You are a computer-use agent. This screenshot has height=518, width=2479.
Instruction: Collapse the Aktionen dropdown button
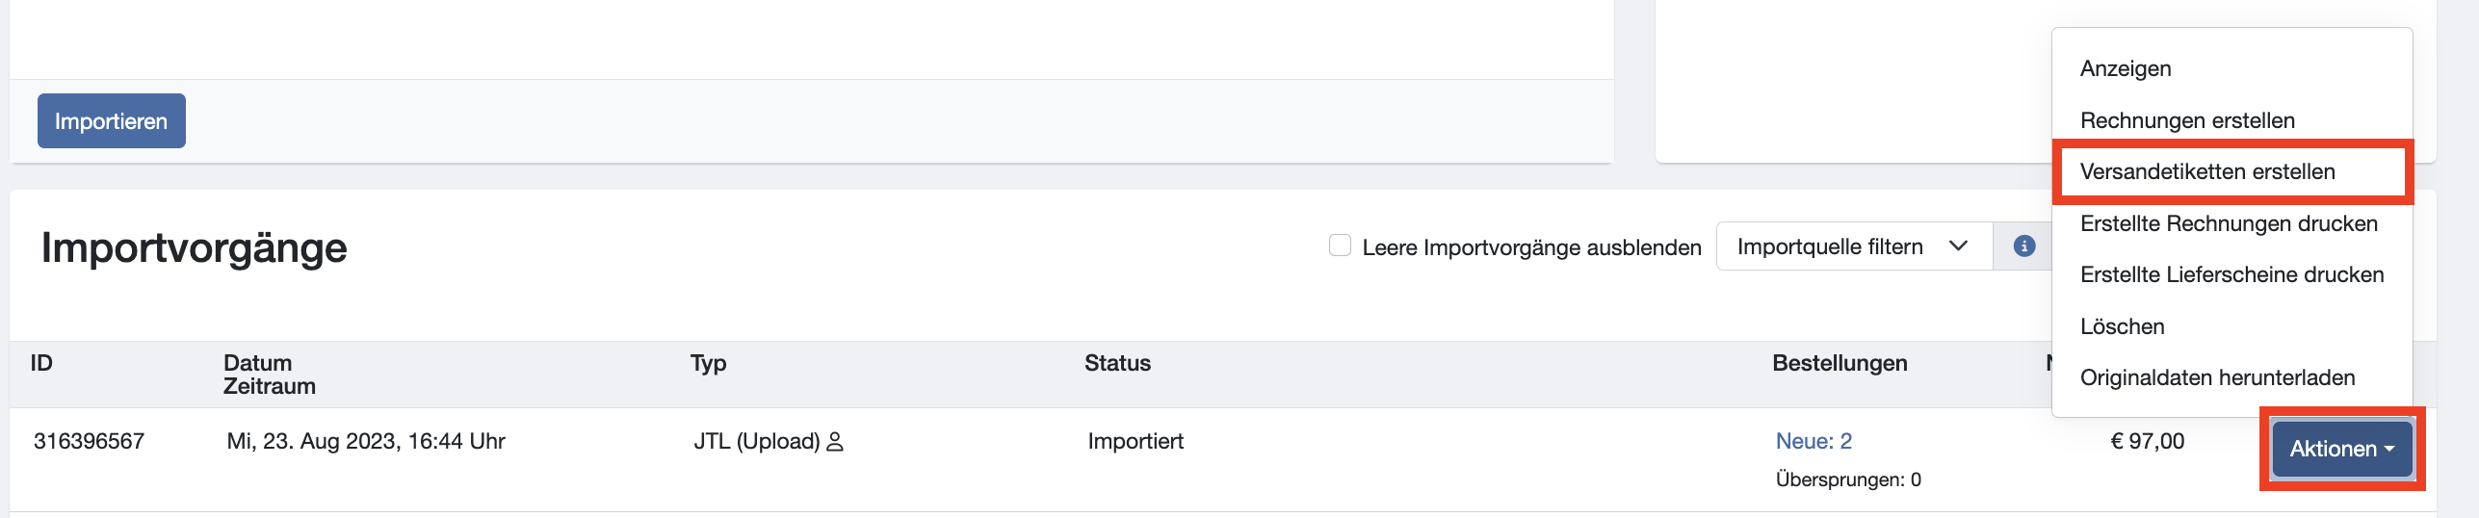tap(2342, 449)
